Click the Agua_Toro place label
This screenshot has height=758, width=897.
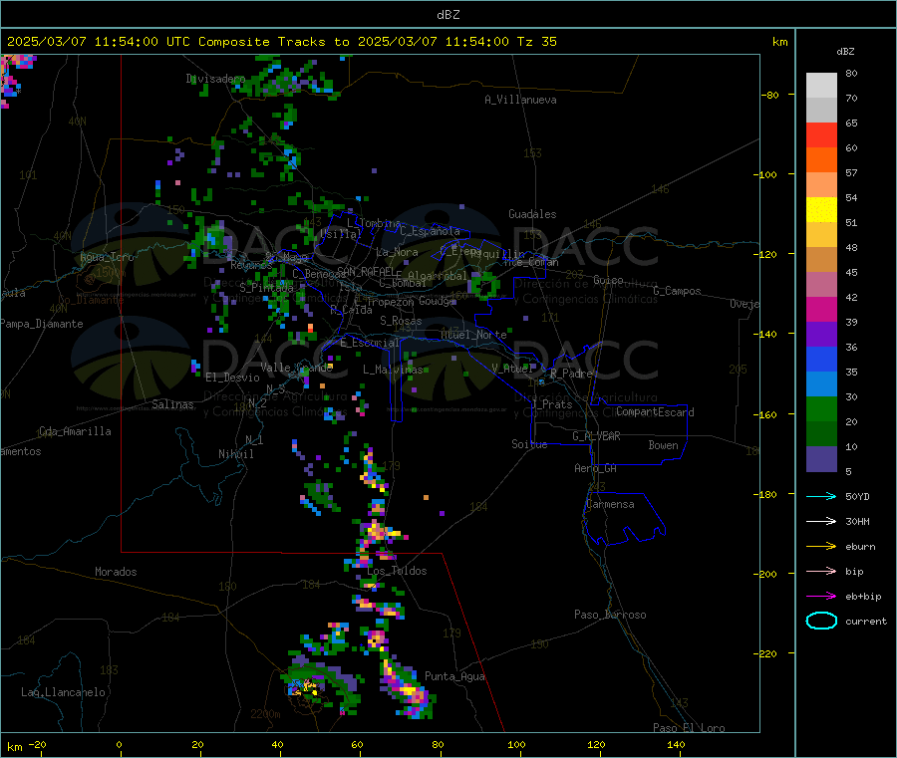point(107,257)
